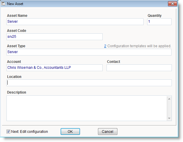Click the Asset Type field
Image resolution: width=183 pixels, height=142 pixels.
pos(89,52)
